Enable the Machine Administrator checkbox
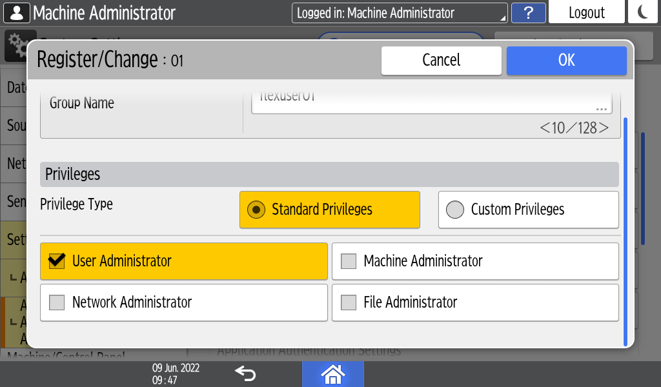Image resolution: width=661 pixels, height=387 pixels. 349,261
